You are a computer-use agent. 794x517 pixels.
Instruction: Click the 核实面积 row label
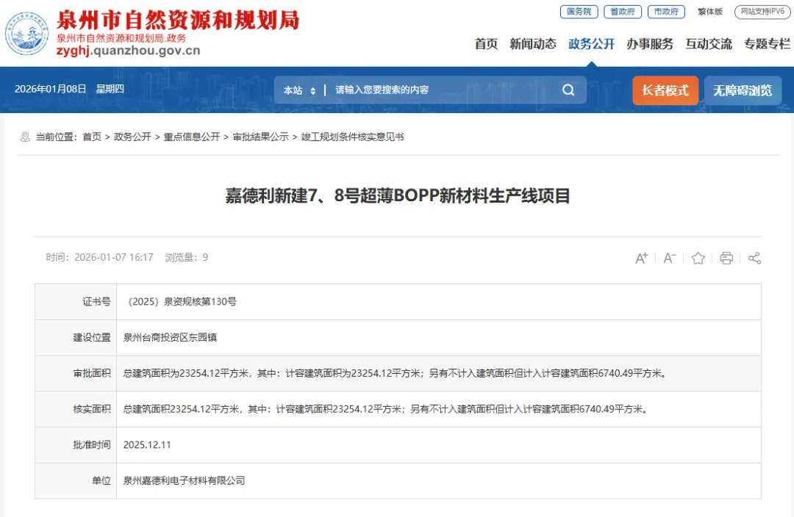[x=92, y=409]
